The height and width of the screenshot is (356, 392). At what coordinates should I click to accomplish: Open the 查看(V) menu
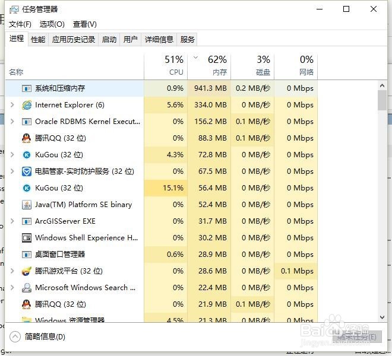(x=85, y=24)
